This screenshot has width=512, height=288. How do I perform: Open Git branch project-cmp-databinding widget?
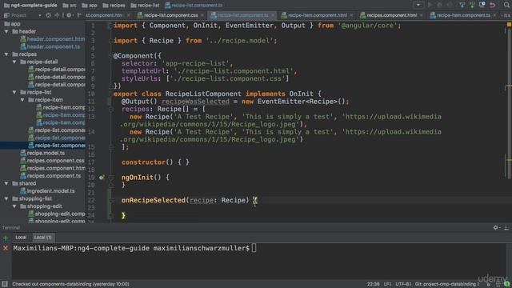coord(446,284)
